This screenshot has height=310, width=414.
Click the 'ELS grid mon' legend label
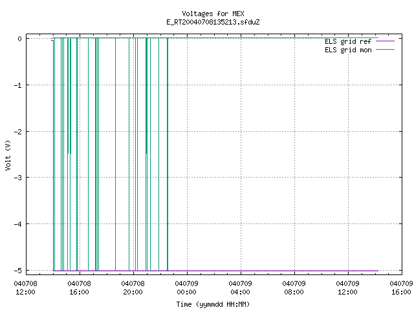[348, 50]
